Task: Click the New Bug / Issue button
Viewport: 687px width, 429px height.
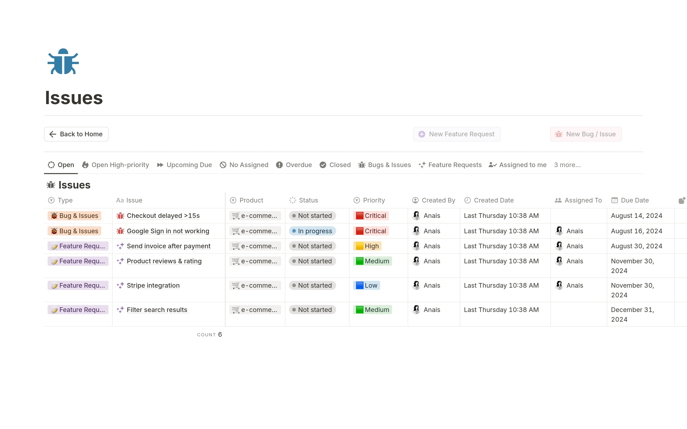Action: click(585, 134)
